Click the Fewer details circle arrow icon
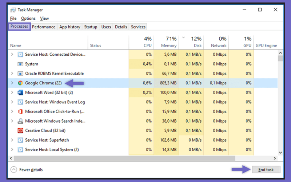This screenshot has height=182, width=291. [x=14, y=169]
